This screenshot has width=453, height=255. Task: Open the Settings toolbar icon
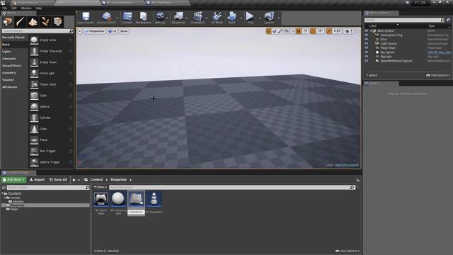click(160, 16)
